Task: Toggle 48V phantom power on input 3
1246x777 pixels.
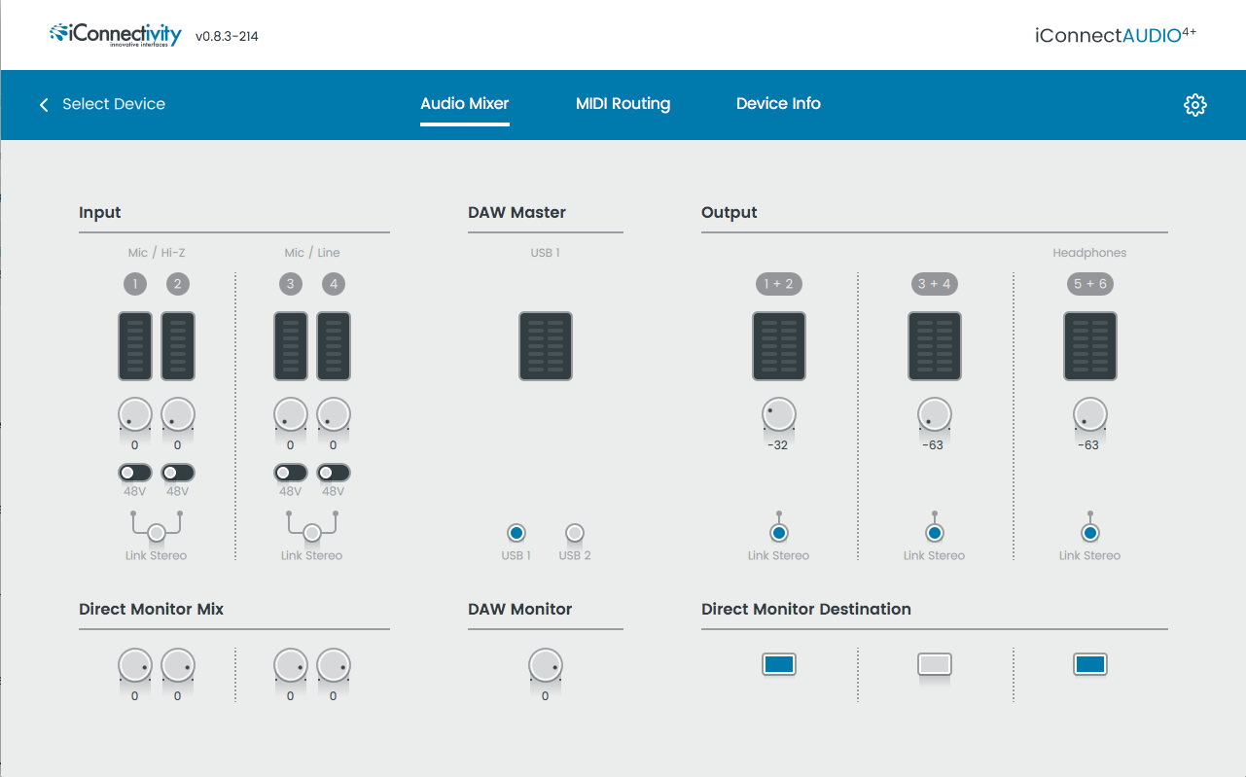Action: coord(291,473)
